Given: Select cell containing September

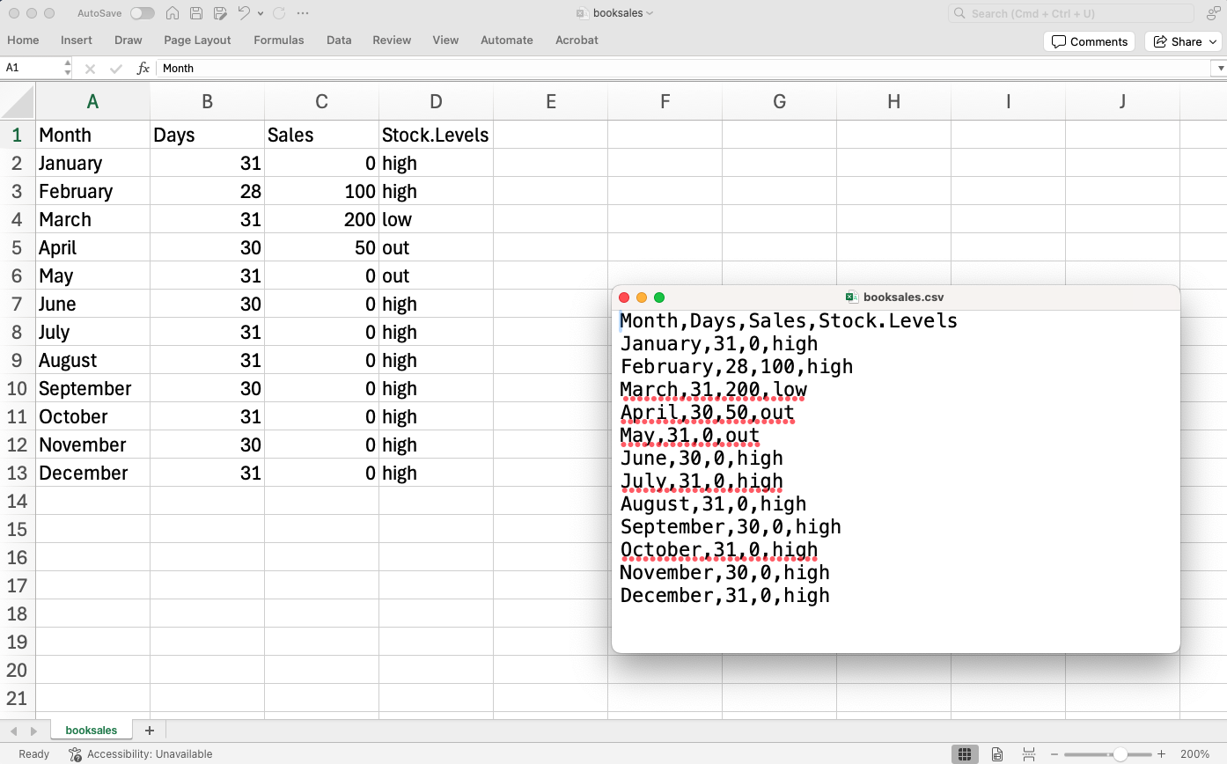Looking at the screenshot, I should (92, 388).
